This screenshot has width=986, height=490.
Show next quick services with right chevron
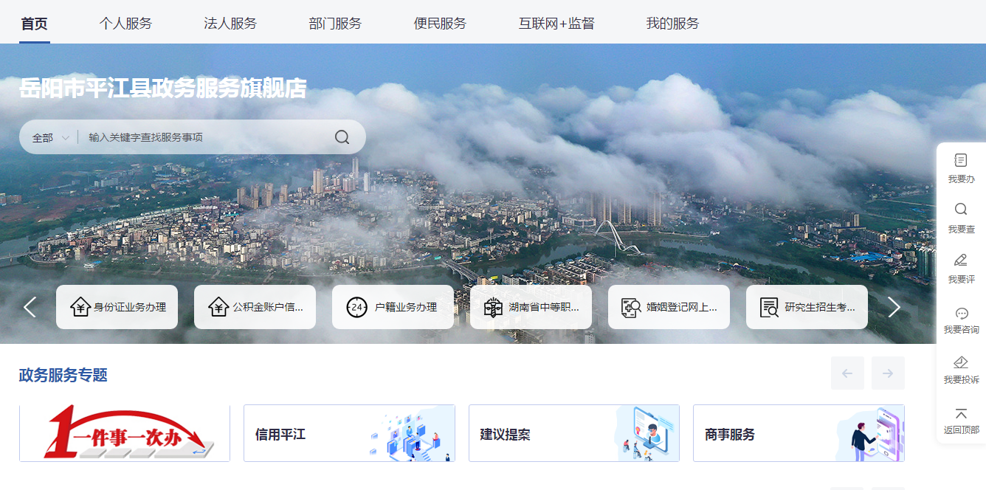(894, 307)
